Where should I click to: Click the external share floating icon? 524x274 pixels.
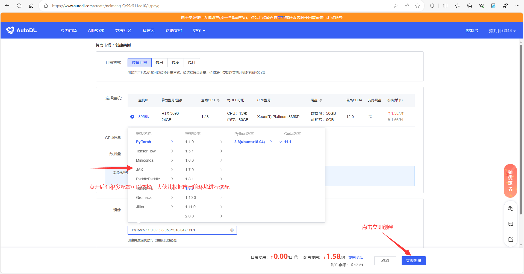point(510,240)
